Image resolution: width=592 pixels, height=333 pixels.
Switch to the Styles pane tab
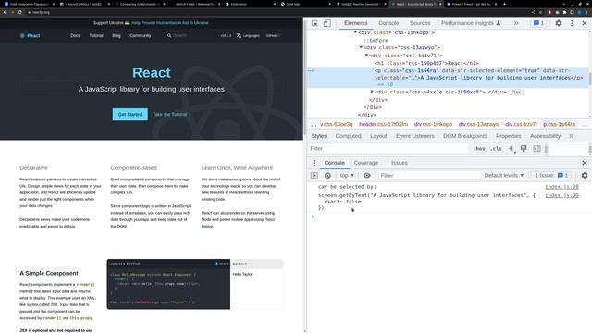pos(319,136)
